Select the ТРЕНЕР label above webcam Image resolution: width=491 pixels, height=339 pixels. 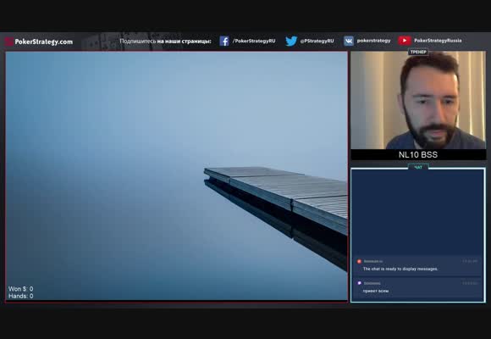[418, 52]
